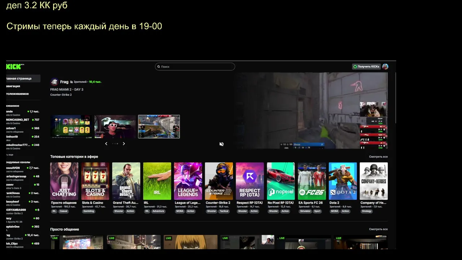Go to previous featured stream with left arrow

106,144
